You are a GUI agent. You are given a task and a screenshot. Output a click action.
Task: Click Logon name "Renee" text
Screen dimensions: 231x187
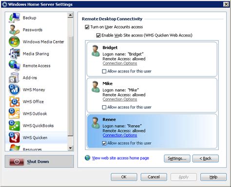pos(122,126)
